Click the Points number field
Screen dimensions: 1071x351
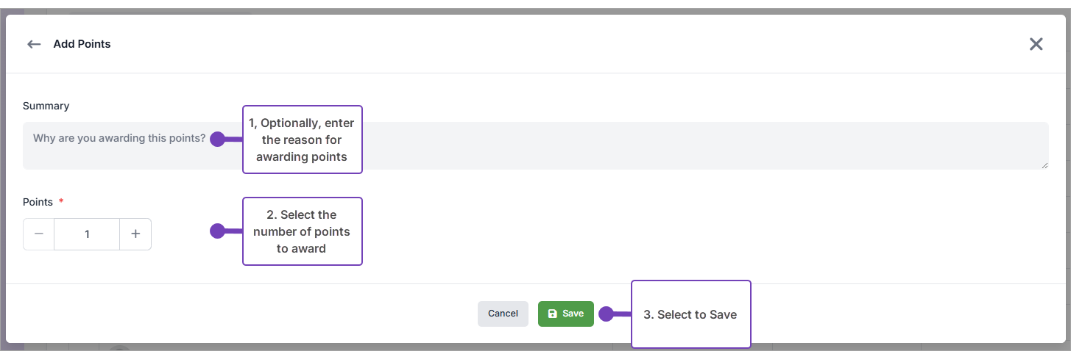[x=87, y=234]
